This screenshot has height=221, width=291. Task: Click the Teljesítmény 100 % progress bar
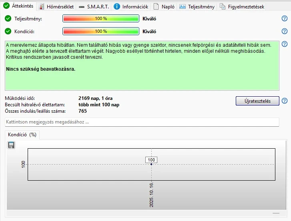click(101, 18)
